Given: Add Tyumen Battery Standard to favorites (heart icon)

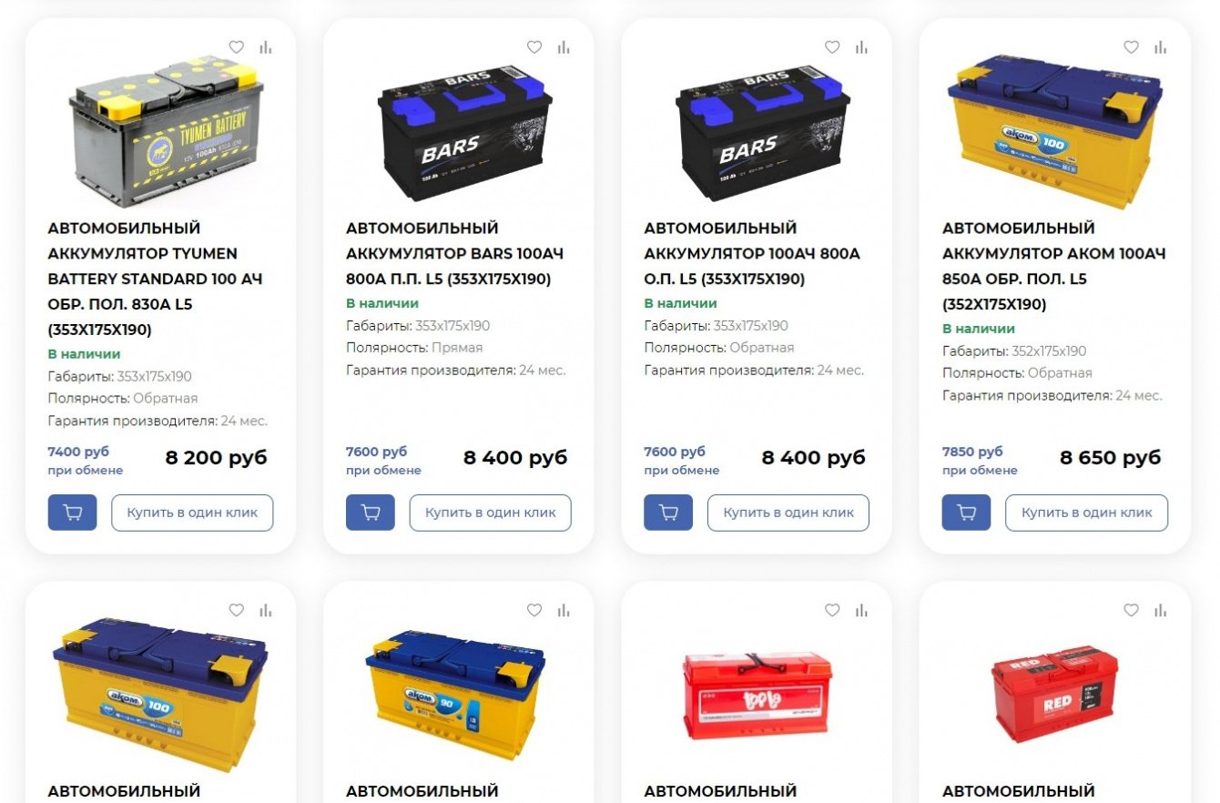Looking at the screenshot, I should pos(237,47).
